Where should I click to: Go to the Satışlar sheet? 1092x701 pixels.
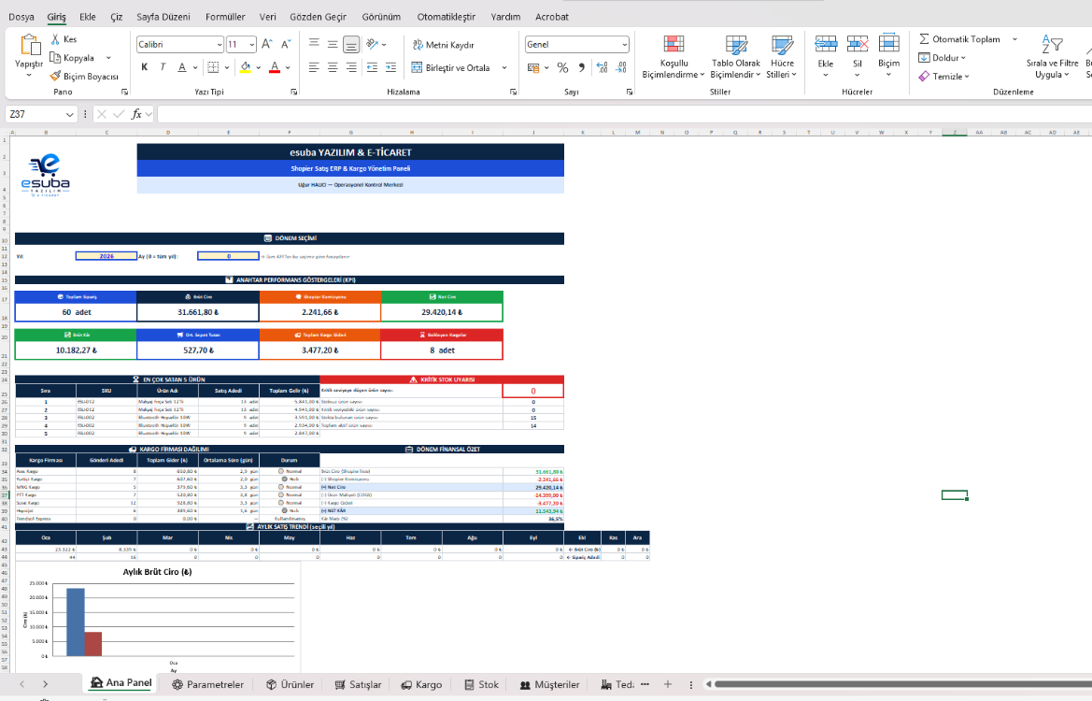click(358, 684)
